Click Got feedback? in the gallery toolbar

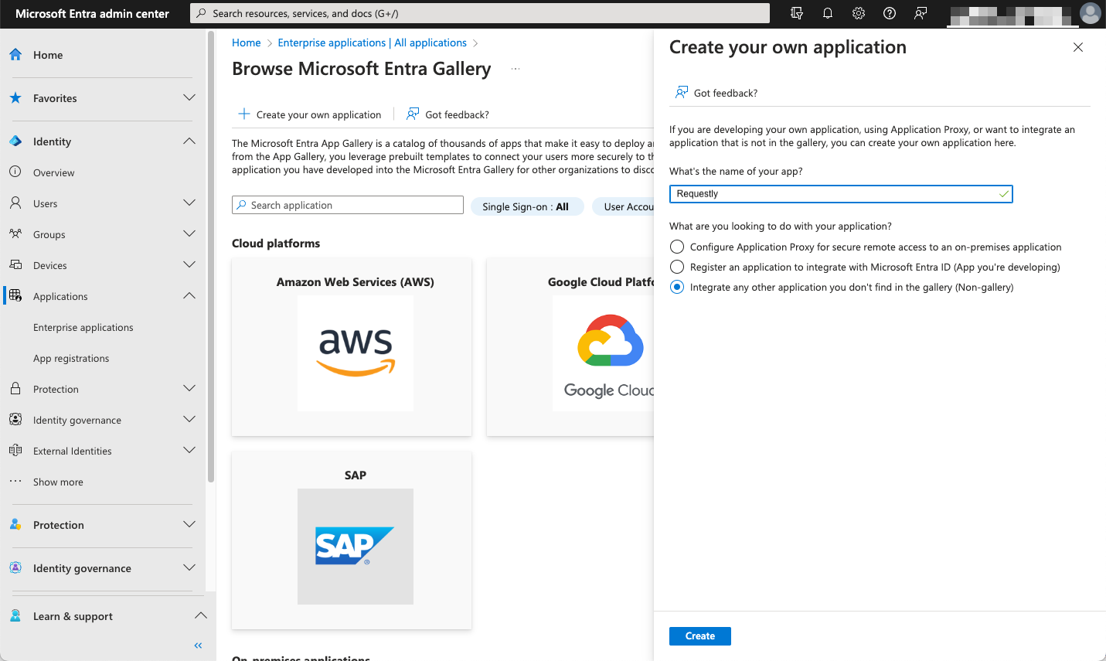tap(448, 114)
